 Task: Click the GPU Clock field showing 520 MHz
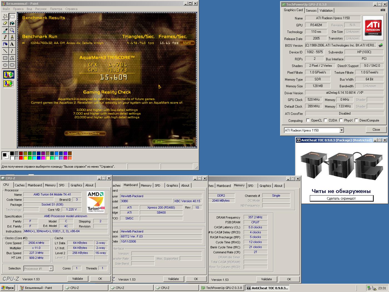click(x=314, y=100)
